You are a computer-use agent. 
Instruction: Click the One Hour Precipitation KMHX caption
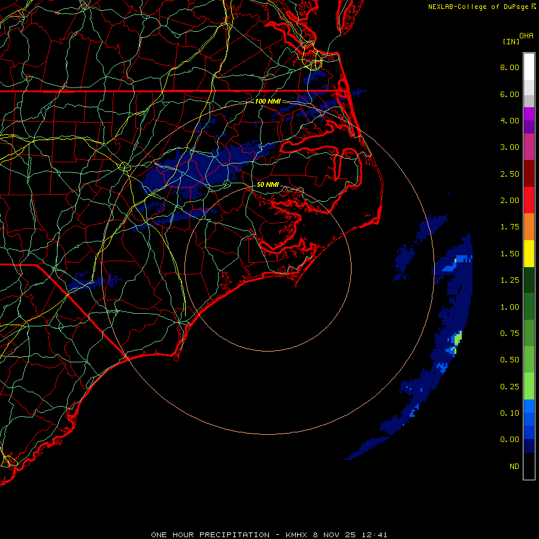pyautogui.click(x=269, y=535)
